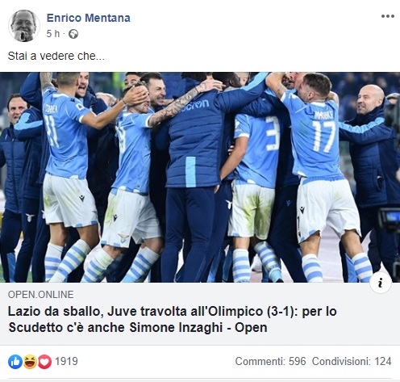This screenshot has width=400, height=382.
Task: Click the red heart Love reaction icon
Action: coord(44,362)
